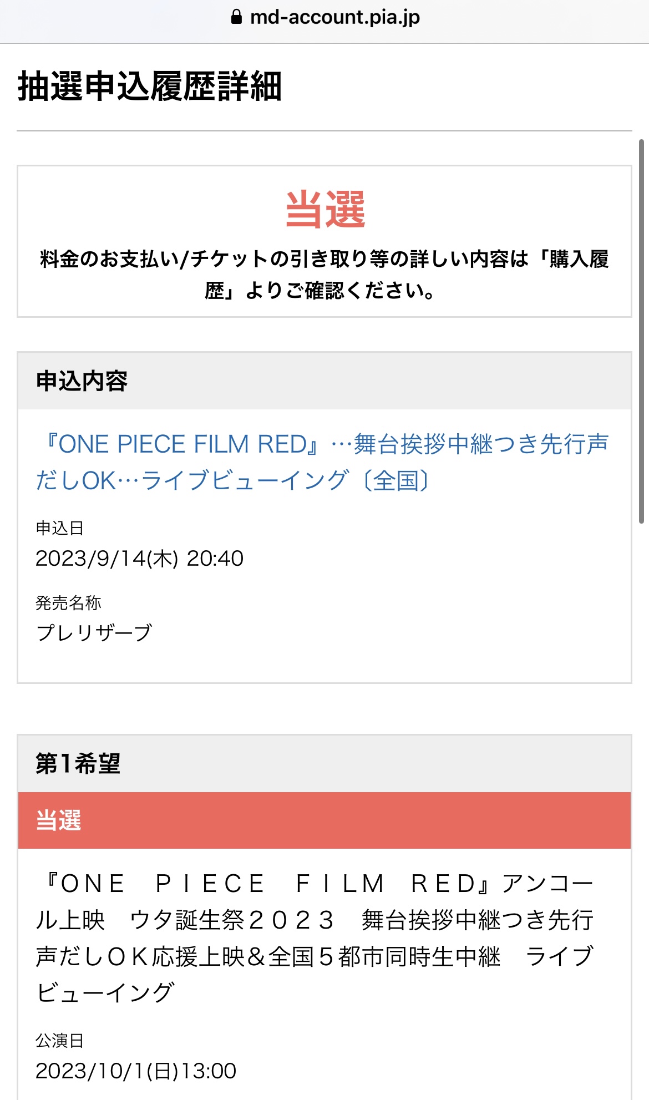
Task: Click the 公演日 field label
Action: click(x=59, y=1041)
